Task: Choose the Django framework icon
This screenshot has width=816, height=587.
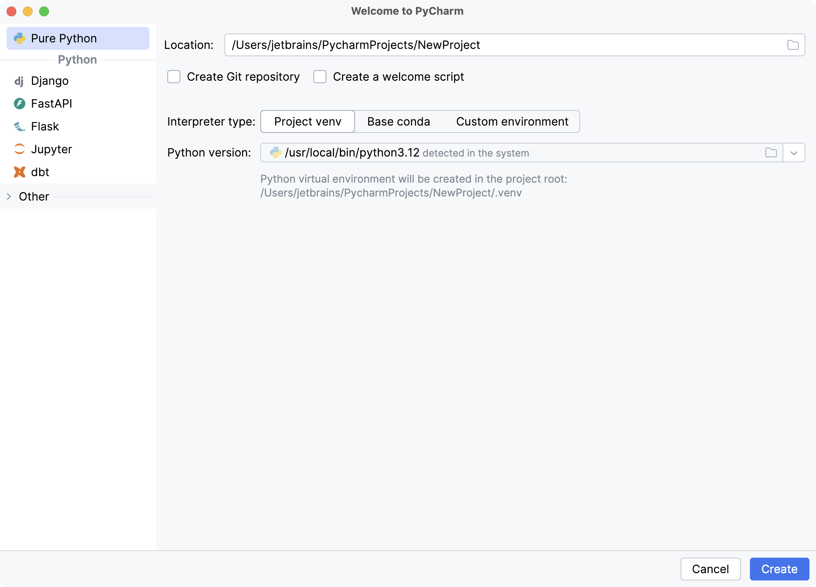Action: [20, 81]
